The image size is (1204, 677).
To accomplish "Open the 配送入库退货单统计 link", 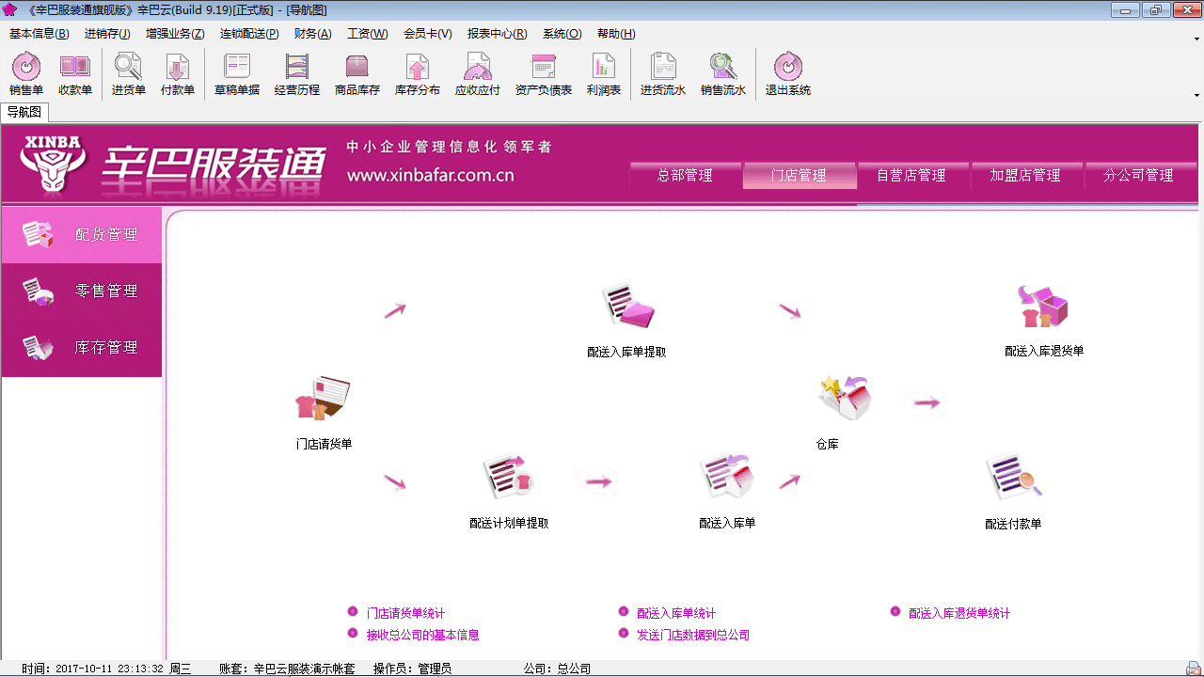I will [x=959, y=613].
